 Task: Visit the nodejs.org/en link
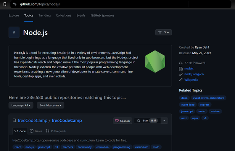coord(194,74)
